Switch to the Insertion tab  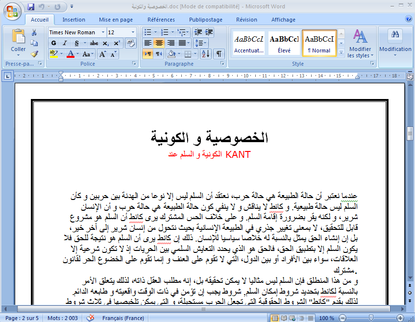73,20
